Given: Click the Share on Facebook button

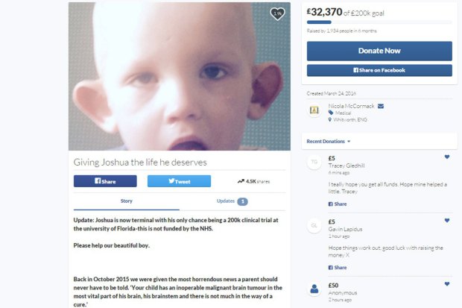Looking at the screenshot, I should click(379, 70).
